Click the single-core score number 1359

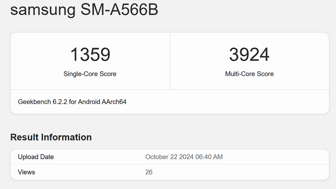(x=90, y=55)
